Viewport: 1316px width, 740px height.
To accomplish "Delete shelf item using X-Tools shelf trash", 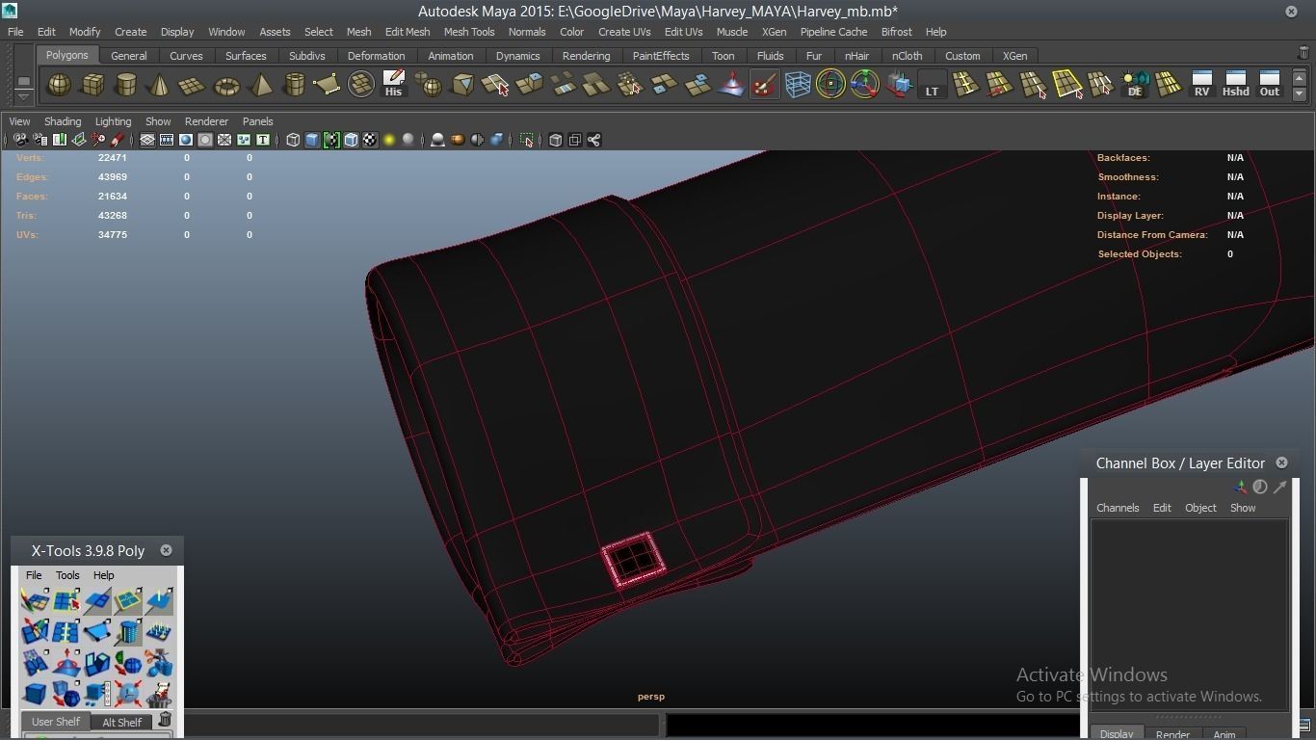I will [x=165, y=721].
